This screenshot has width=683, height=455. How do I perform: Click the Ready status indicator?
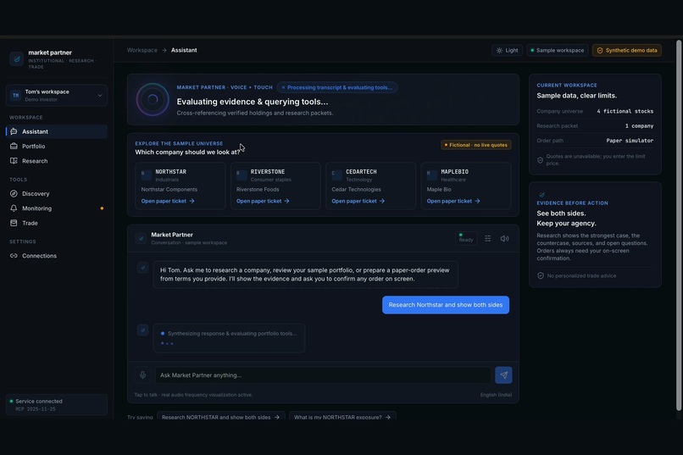coord(465,238)
